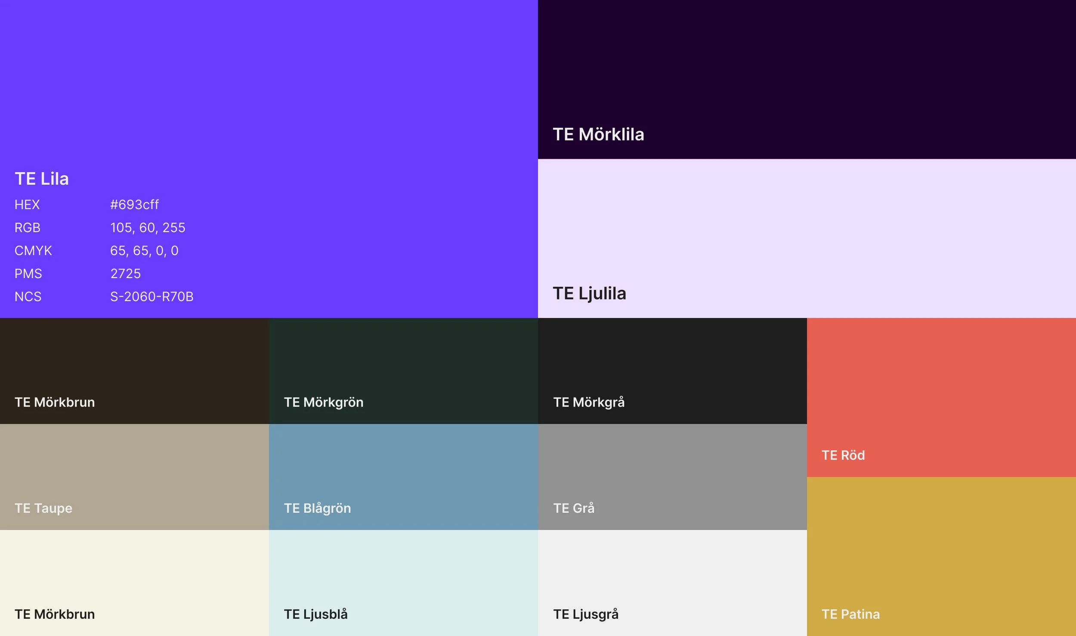The width and height of the screenshot is (1076, 636).
Task: Click the dark brown TE Mörkbrun swatch
Action: click(x=134, y=362)
